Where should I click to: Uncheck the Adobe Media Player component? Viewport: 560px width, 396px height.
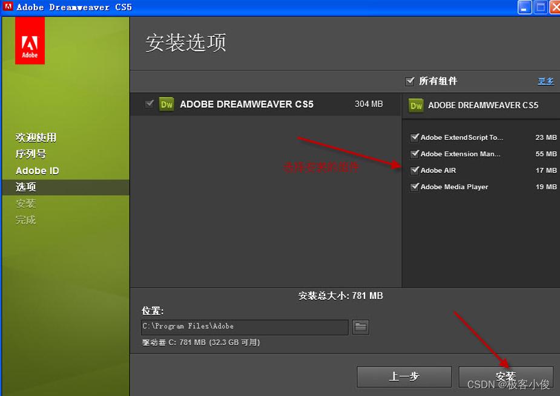coord(414,187)
